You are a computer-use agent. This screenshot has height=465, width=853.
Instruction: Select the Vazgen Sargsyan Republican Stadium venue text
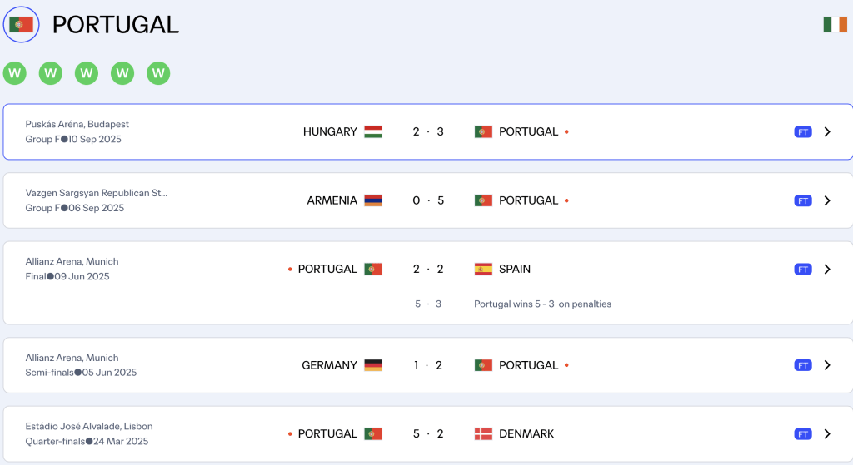97,193
